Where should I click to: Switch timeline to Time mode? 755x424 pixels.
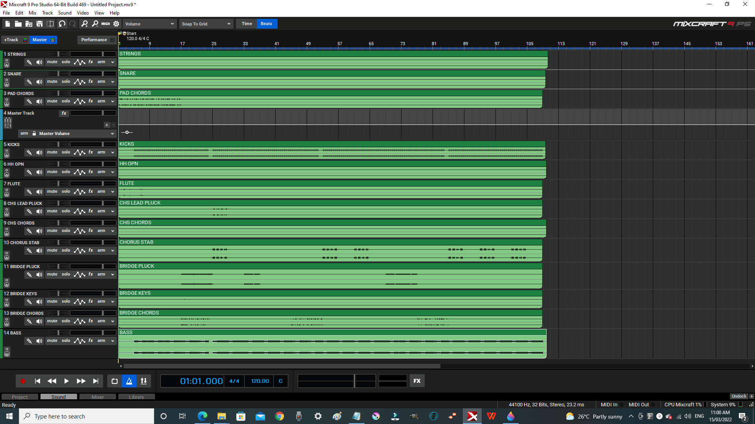247,24
